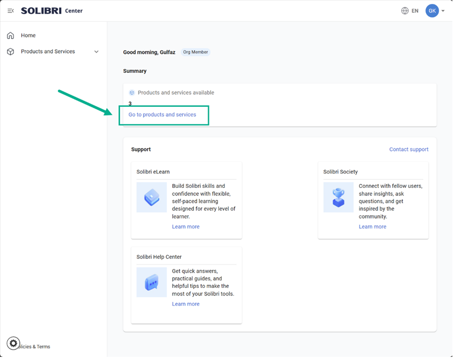Open the cookie settings gear icon
Viewport: 454px width, 358px height.
coord(13,343)
